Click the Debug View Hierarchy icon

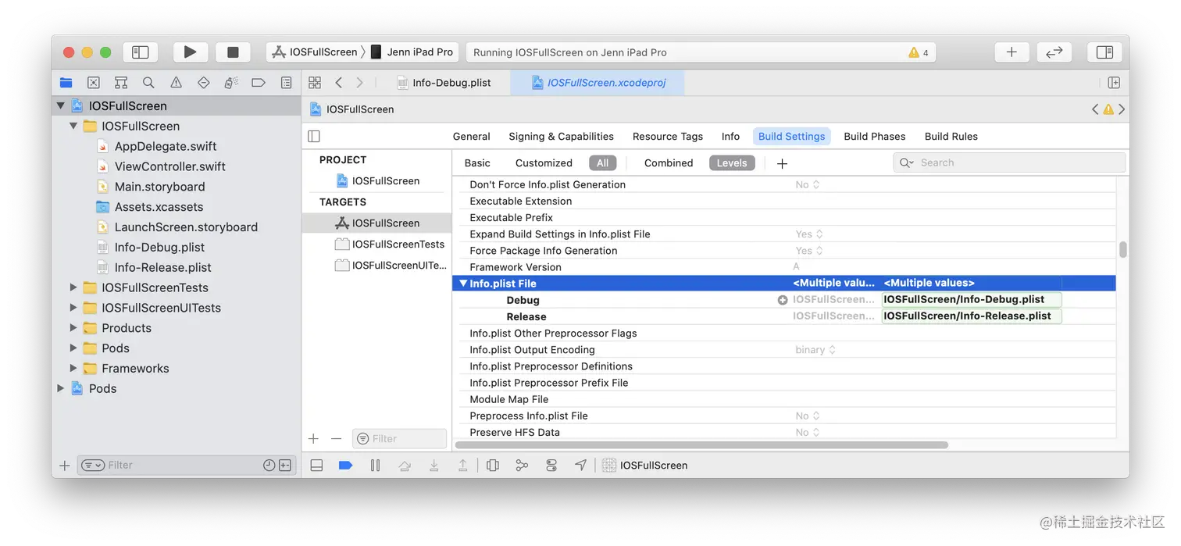(493, 465)
